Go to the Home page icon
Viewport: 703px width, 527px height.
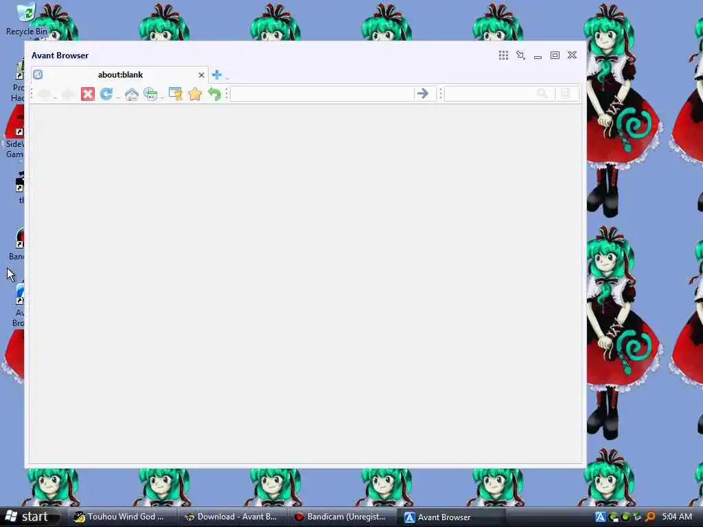(131, 94)
